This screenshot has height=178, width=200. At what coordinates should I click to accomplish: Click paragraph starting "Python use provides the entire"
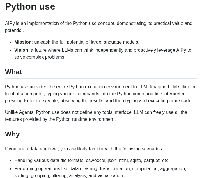click(x=100, y=94)
